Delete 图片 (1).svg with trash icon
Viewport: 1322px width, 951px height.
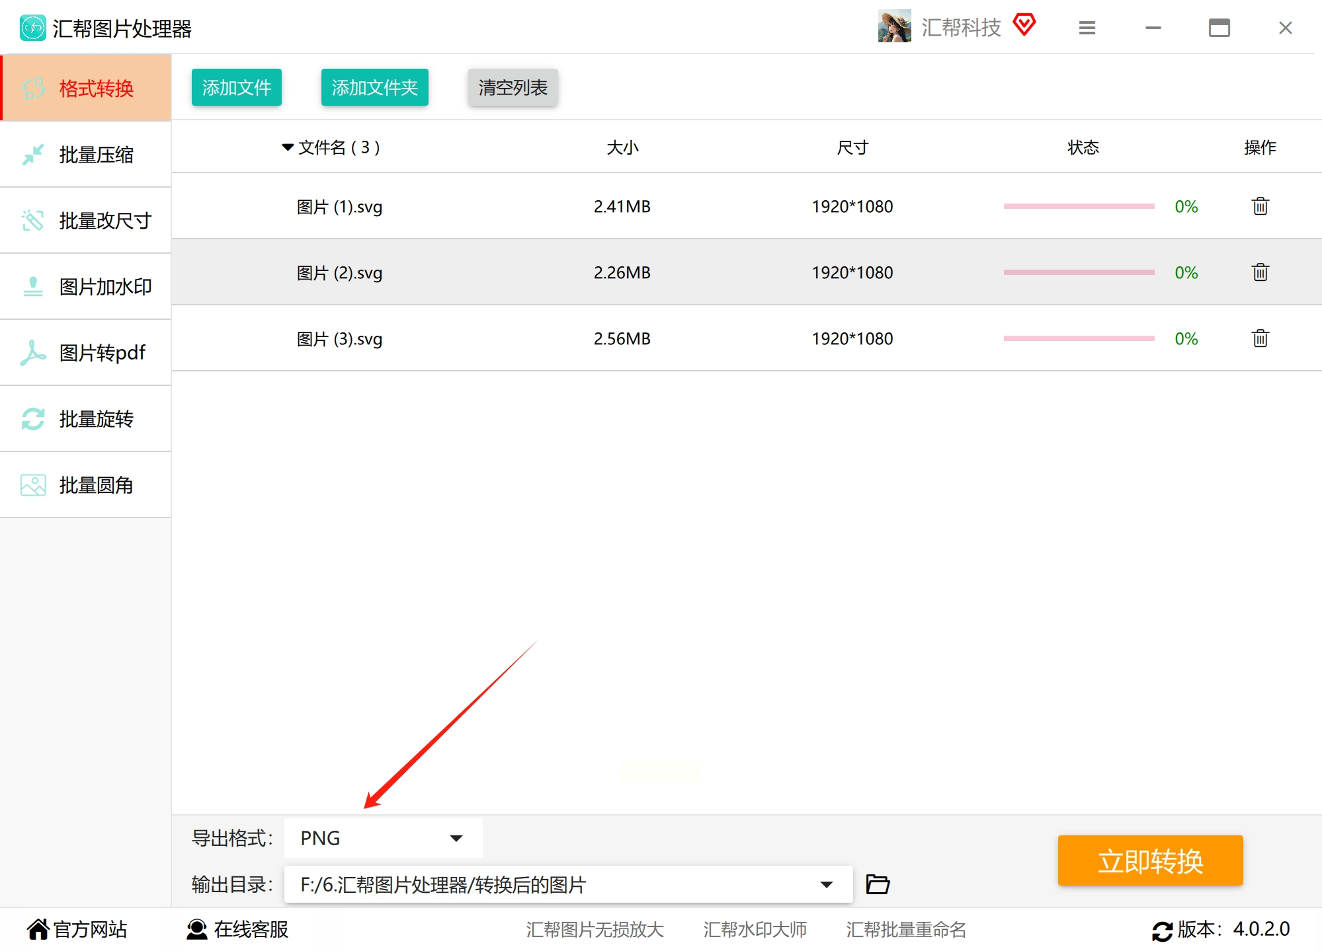(x=1260, y=206)
